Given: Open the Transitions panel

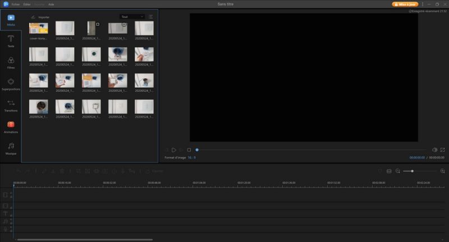Looking at the screenshot, I should pos(11,105).
